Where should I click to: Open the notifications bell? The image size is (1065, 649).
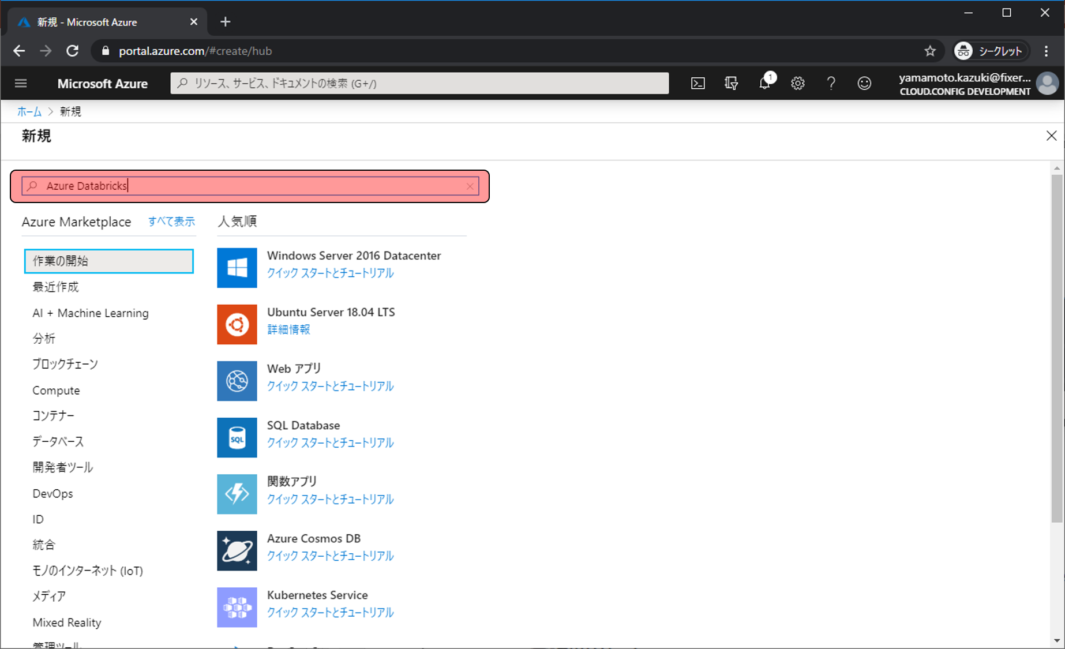coord(764,84)
